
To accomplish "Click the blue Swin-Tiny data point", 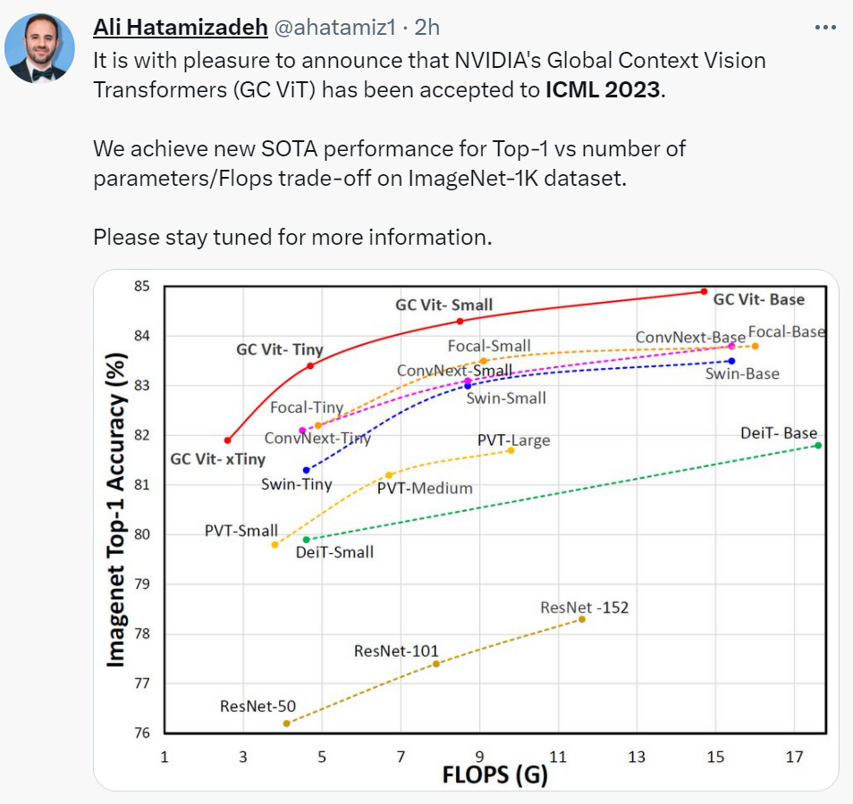I will [307, 470].
